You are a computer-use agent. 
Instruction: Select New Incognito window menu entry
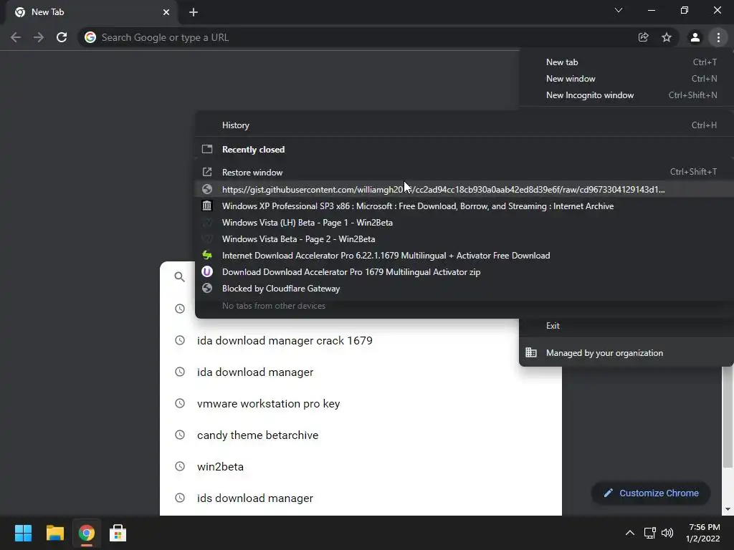tap(626, 95)
